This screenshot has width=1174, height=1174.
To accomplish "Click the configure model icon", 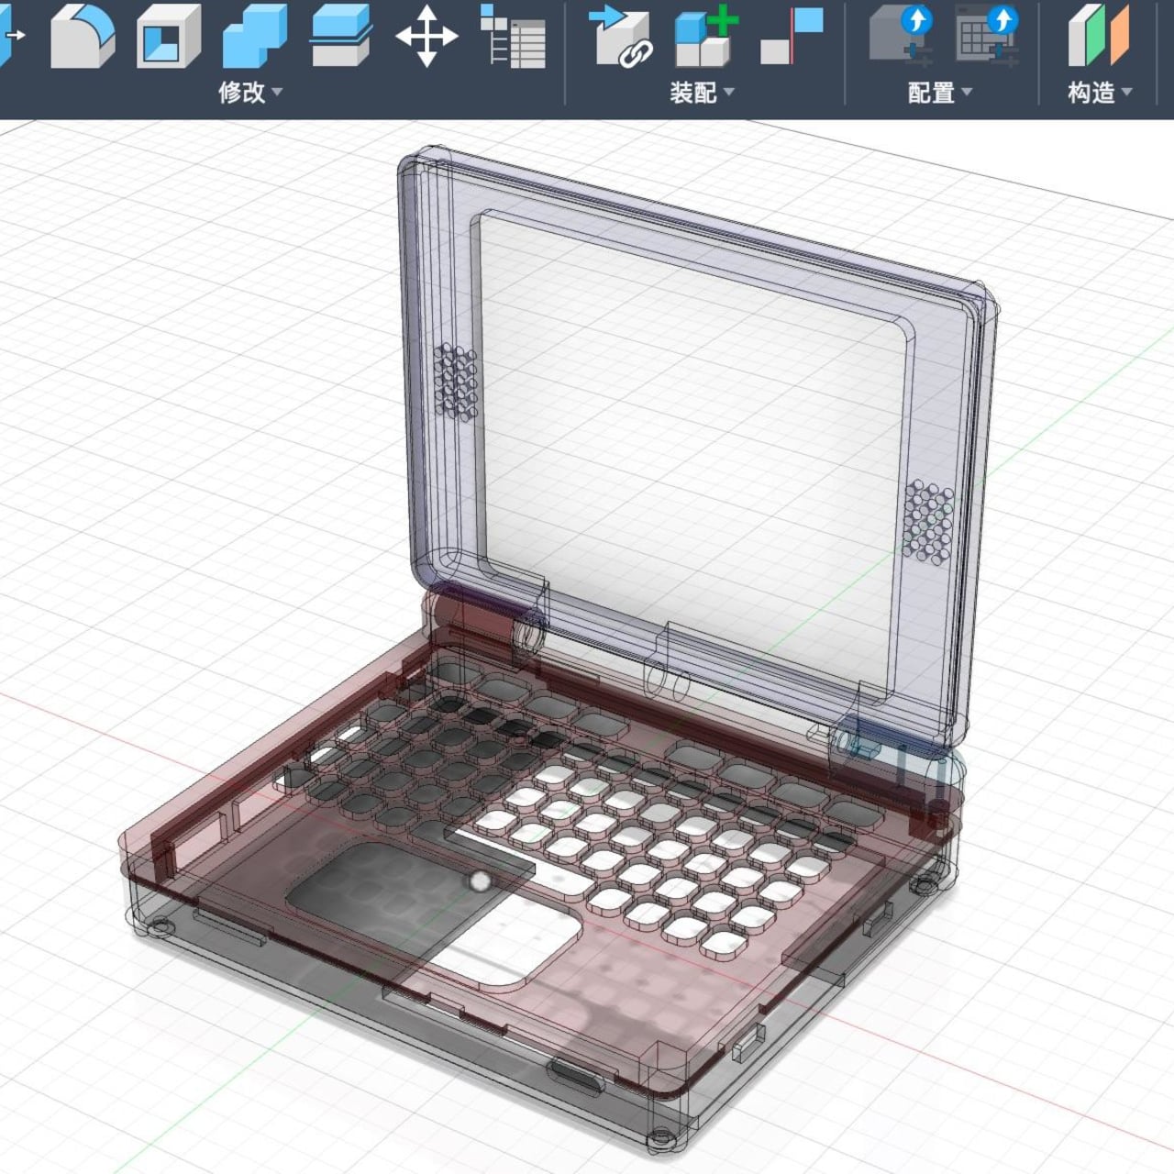I will click(x=902, y=38).
